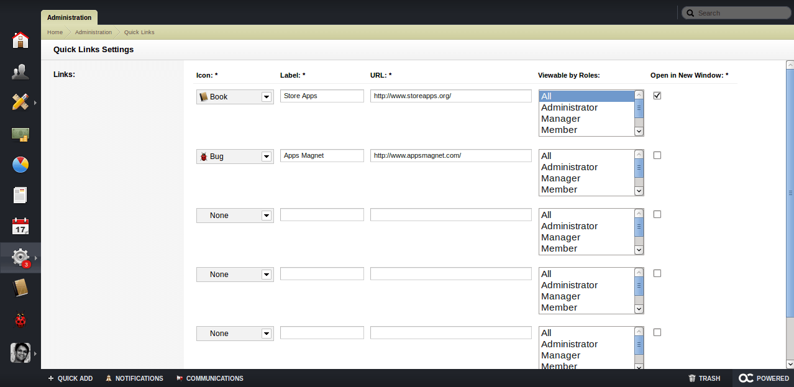Click Quick Links breadcrumb

pos(139,32)
